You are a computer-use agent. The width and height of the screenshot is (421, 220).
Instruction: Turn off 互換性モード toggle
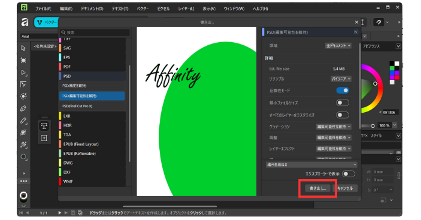tap(343, 90)
